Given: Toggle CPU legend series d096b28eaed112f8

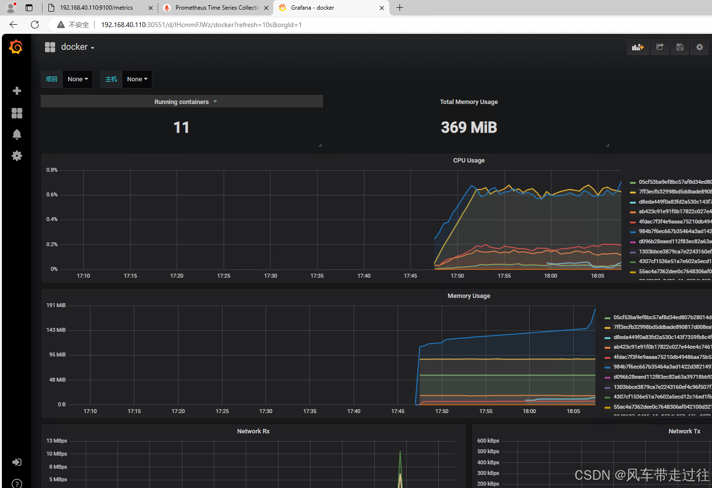Looking at the screenshot, I should pos(675,241).
